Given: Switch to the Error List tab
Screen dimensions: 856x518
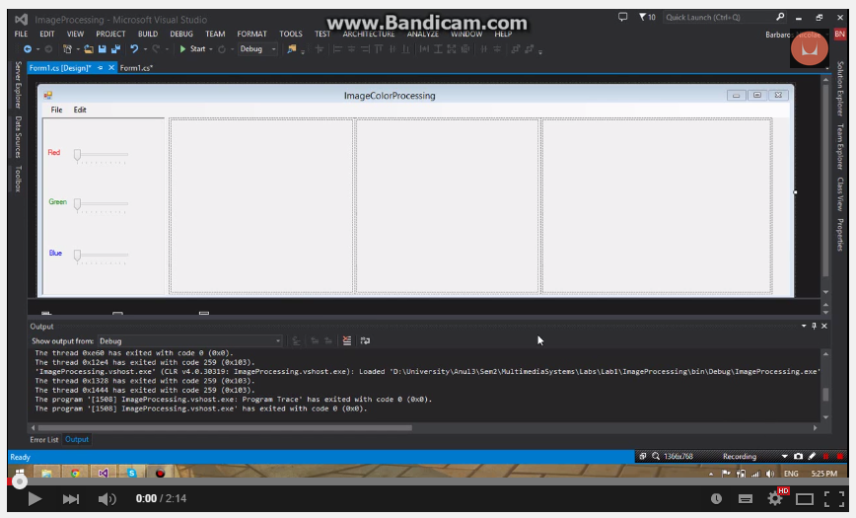Looking at the screenshot, I should click(x=44, y=439).
